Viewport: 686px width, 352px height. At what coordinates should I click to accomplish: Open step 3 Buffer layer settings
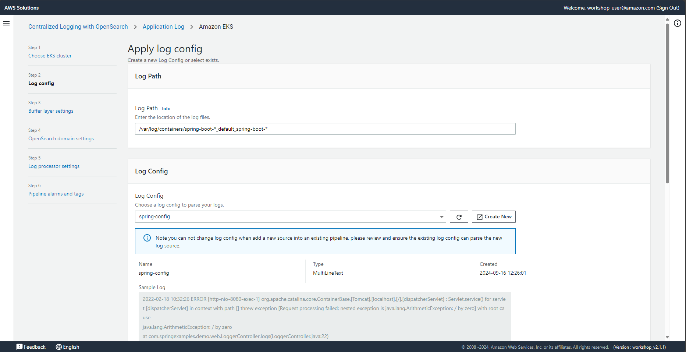click(x=51, y=111)
